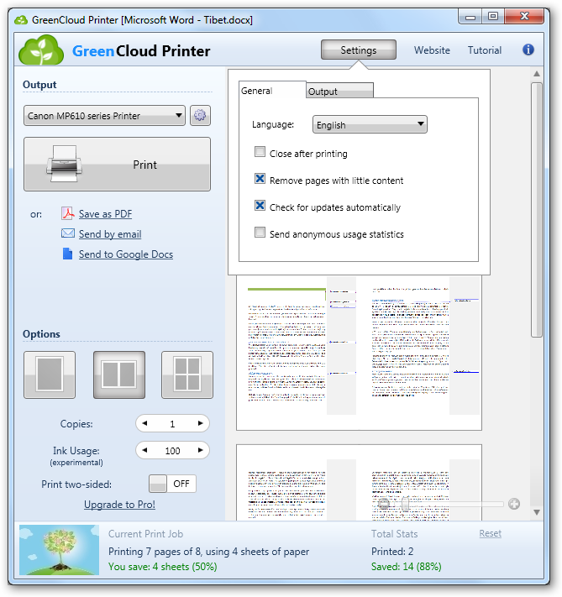The width and height of the screenshot is (562, 597).
Task: Open the Language dropdown
Action: pos(370,124)
